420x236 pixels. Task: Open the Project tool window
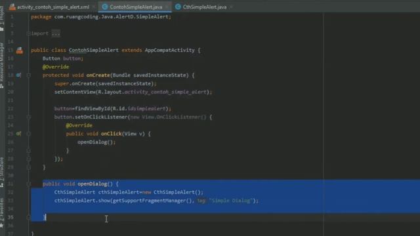point(2,19)
